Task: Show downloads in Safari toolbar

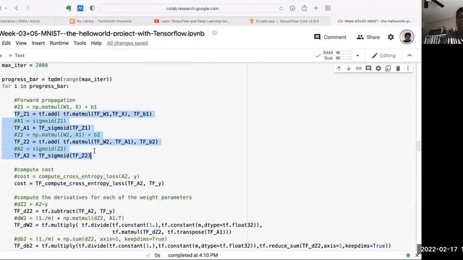Action: point(292,8)
